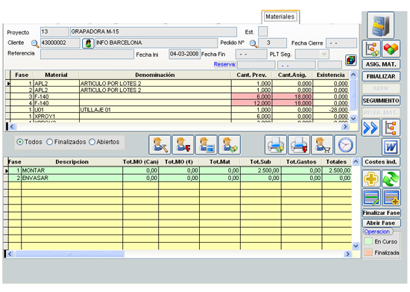Click the blue double-arrow forward icon

click(x=370, y=128)
